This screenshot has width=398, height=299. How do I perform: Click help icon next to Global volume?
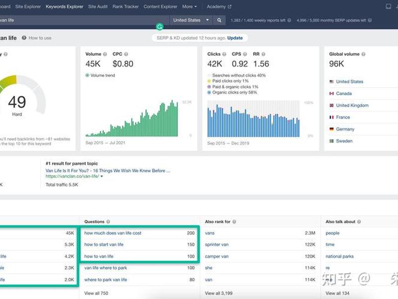click(364, 54)
